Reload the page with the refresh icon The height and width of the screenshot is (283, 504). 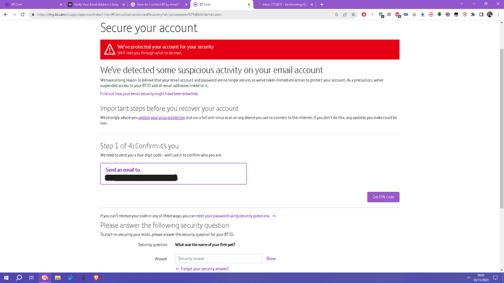[23, 15]
